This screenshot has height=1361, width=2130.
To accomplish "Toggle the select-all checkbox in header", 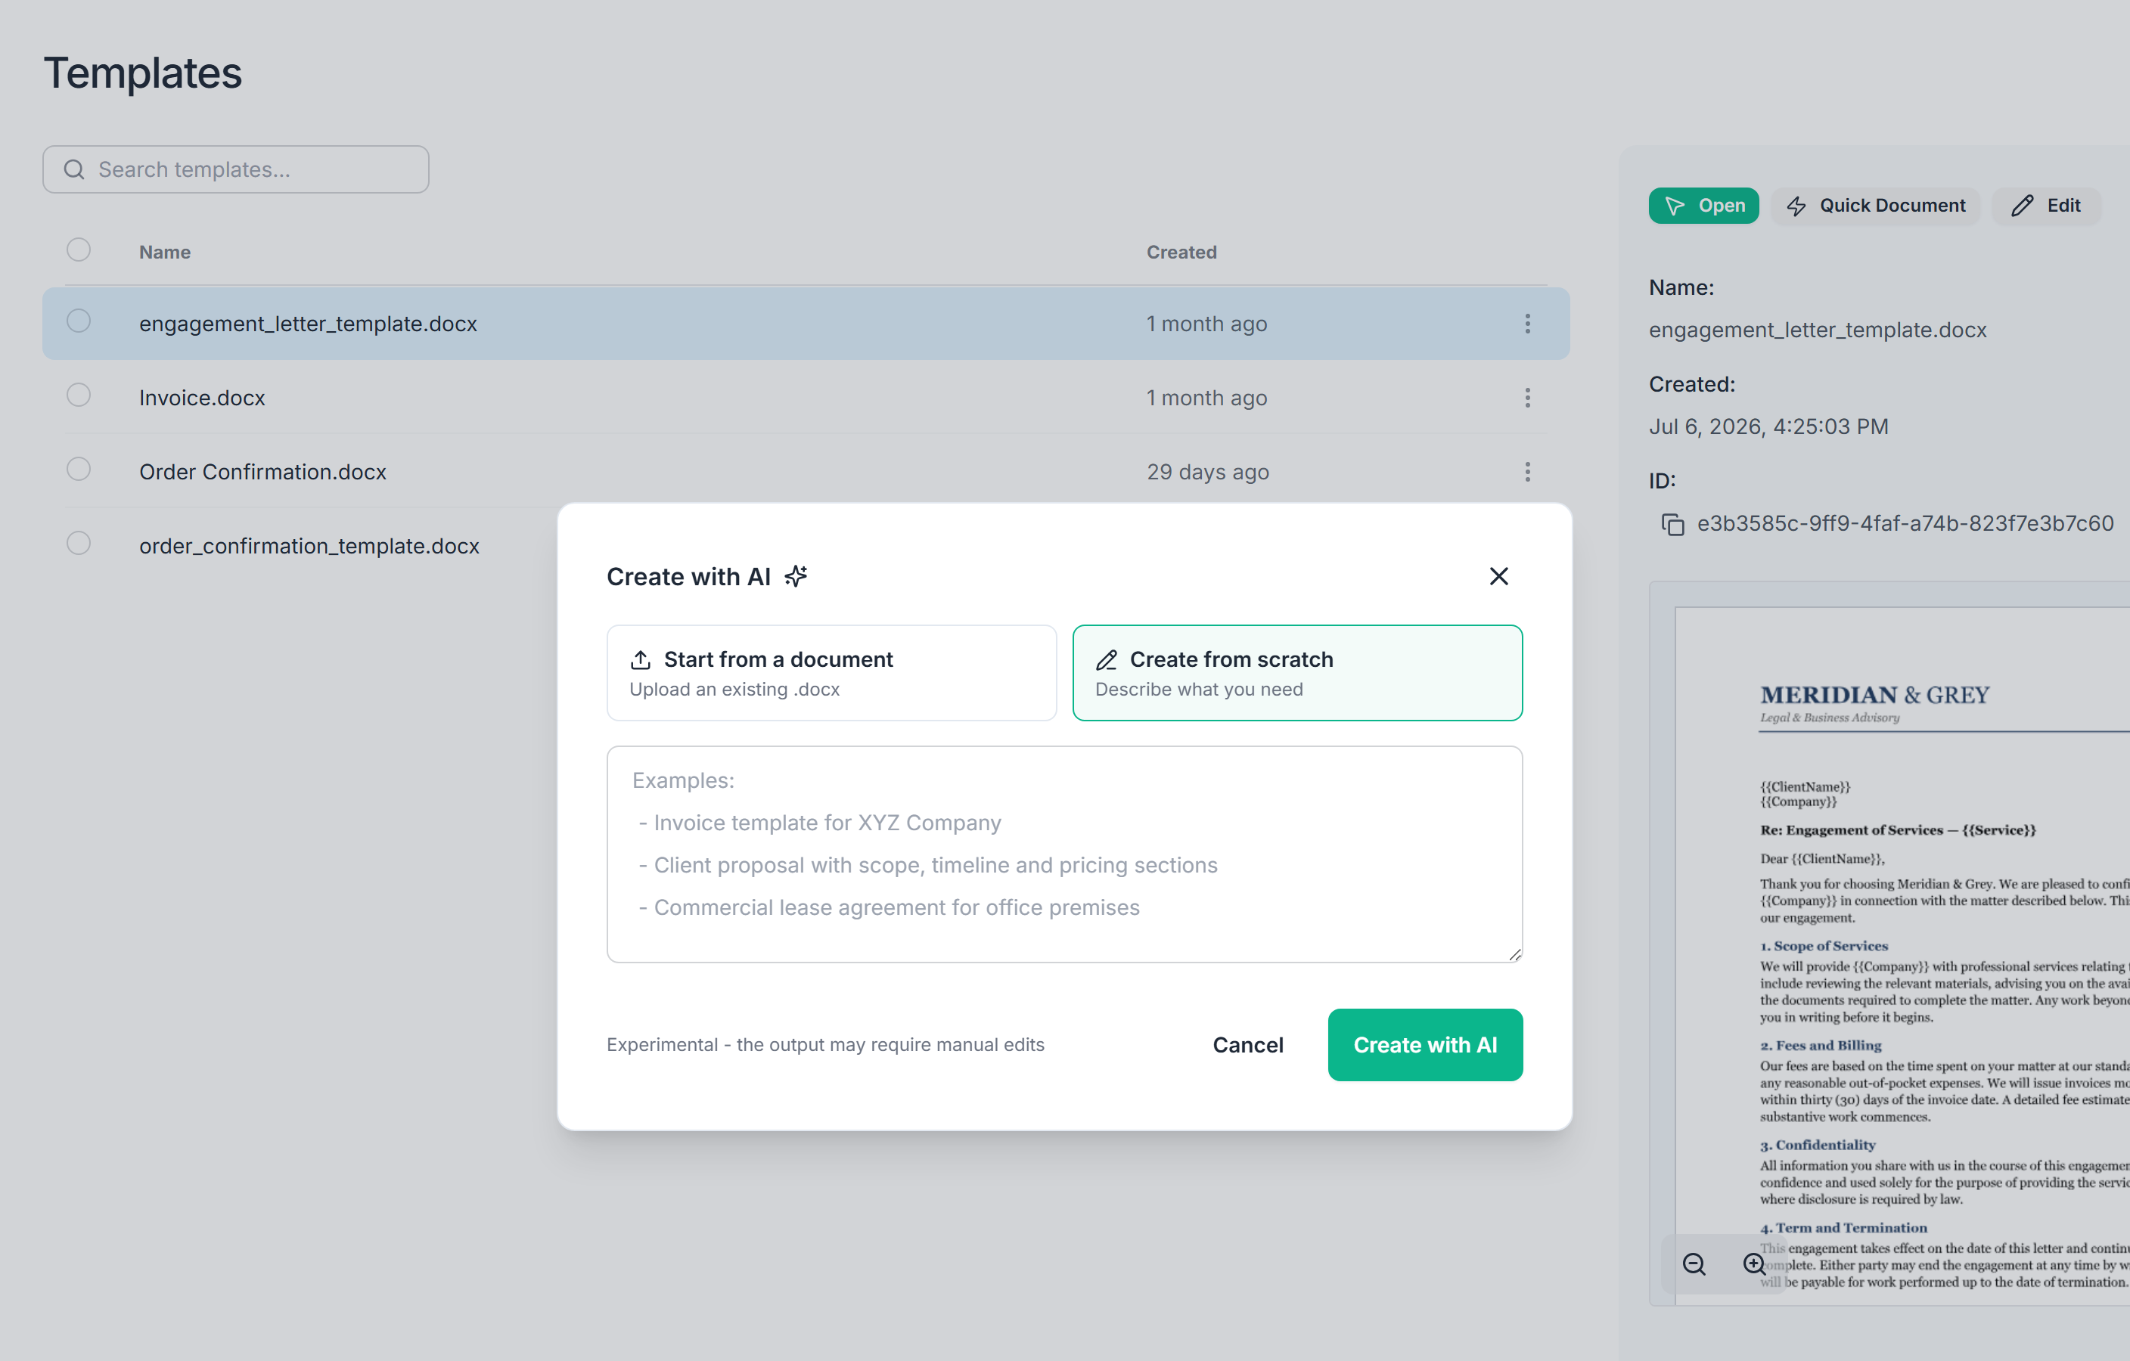I will click(79, 250).
